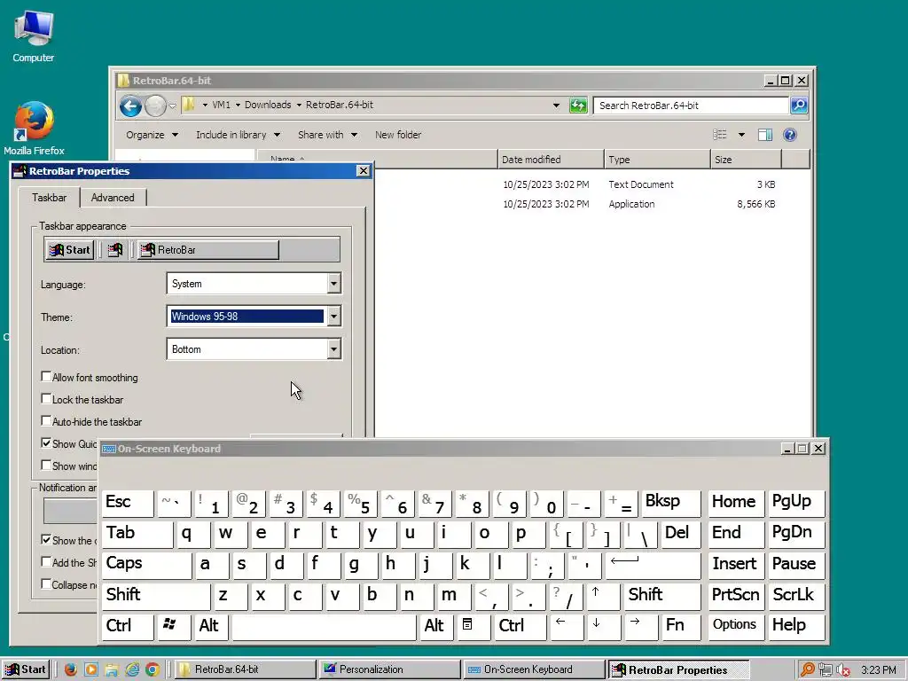Click the Windows logo key on the keyboard
This screenshot has width=908, height=681.
point(174,627)
